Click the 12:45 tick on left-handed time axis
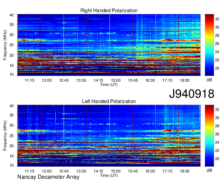 [x=64, y=171]
